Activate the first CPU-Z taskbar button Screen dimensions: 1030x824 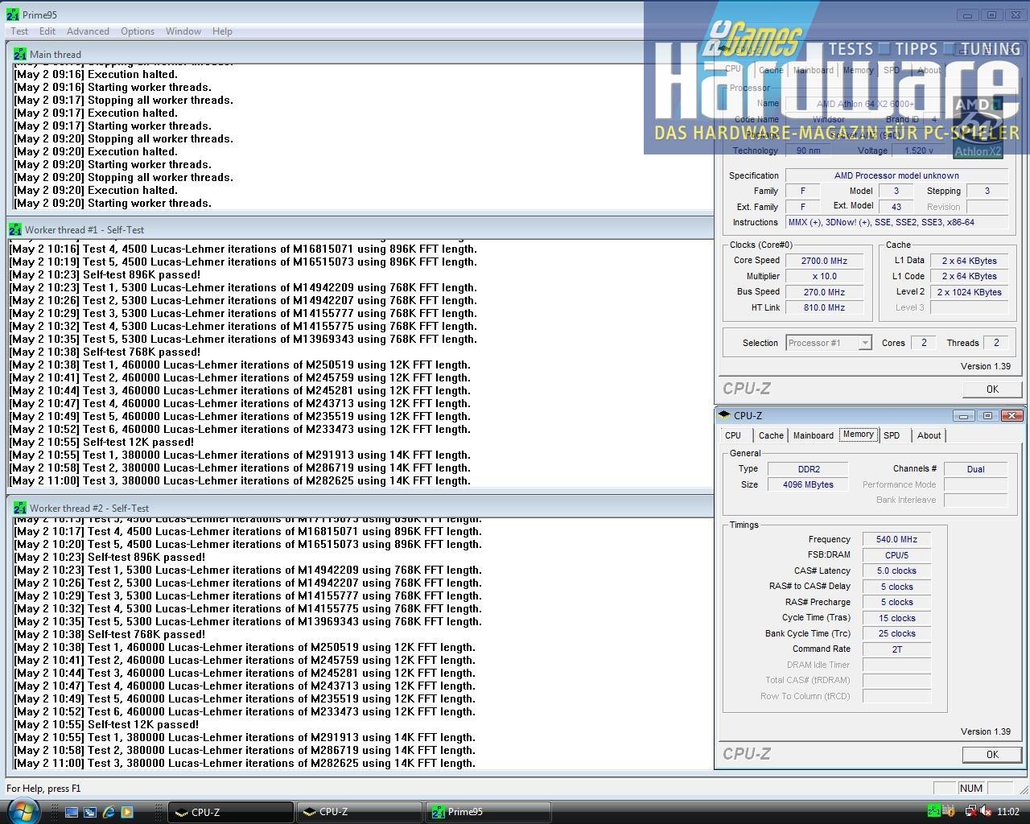pyautogui.click(x=231, y=812)
